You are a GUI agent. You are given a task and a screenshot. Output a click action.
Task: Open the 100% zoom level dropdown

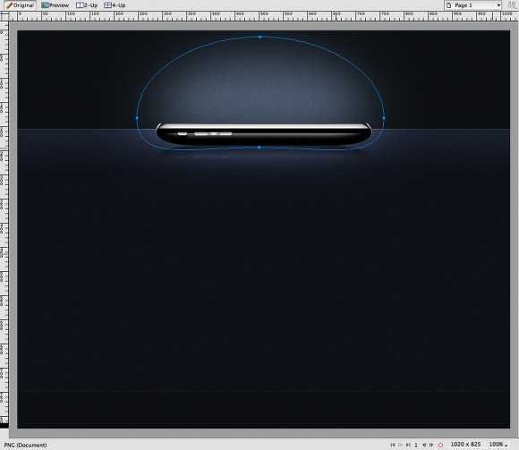pos(498,445)
